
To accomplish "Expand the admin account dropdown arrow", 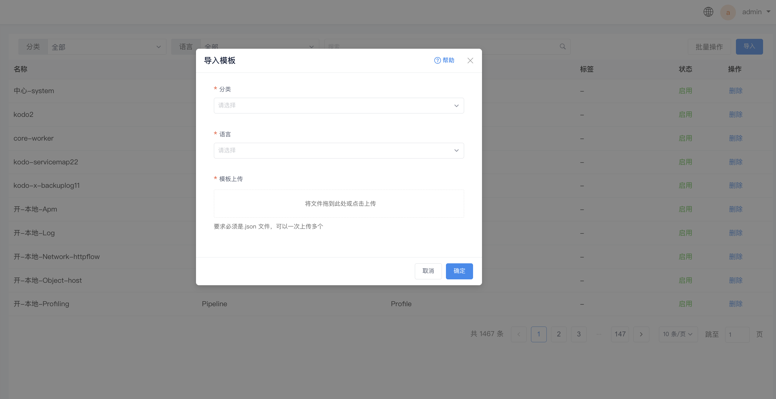I will coord(768,12).
